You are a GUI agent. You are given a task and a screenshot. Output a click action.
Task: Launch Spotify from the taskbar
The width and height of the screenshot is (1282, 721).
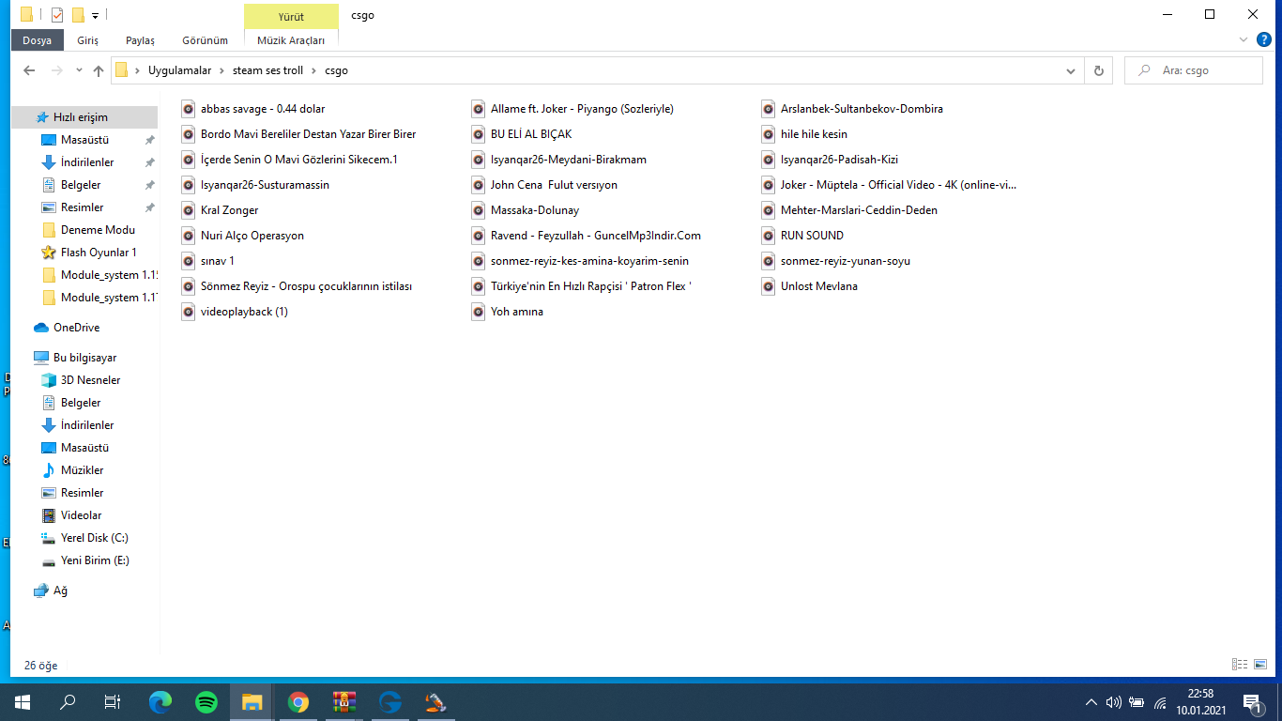206,702
